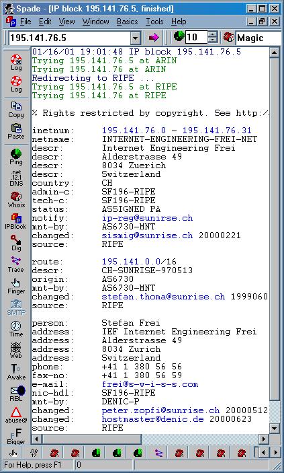Run the IPBlock tool
Viewport: 284px width, 473px height.
(16, 221)
